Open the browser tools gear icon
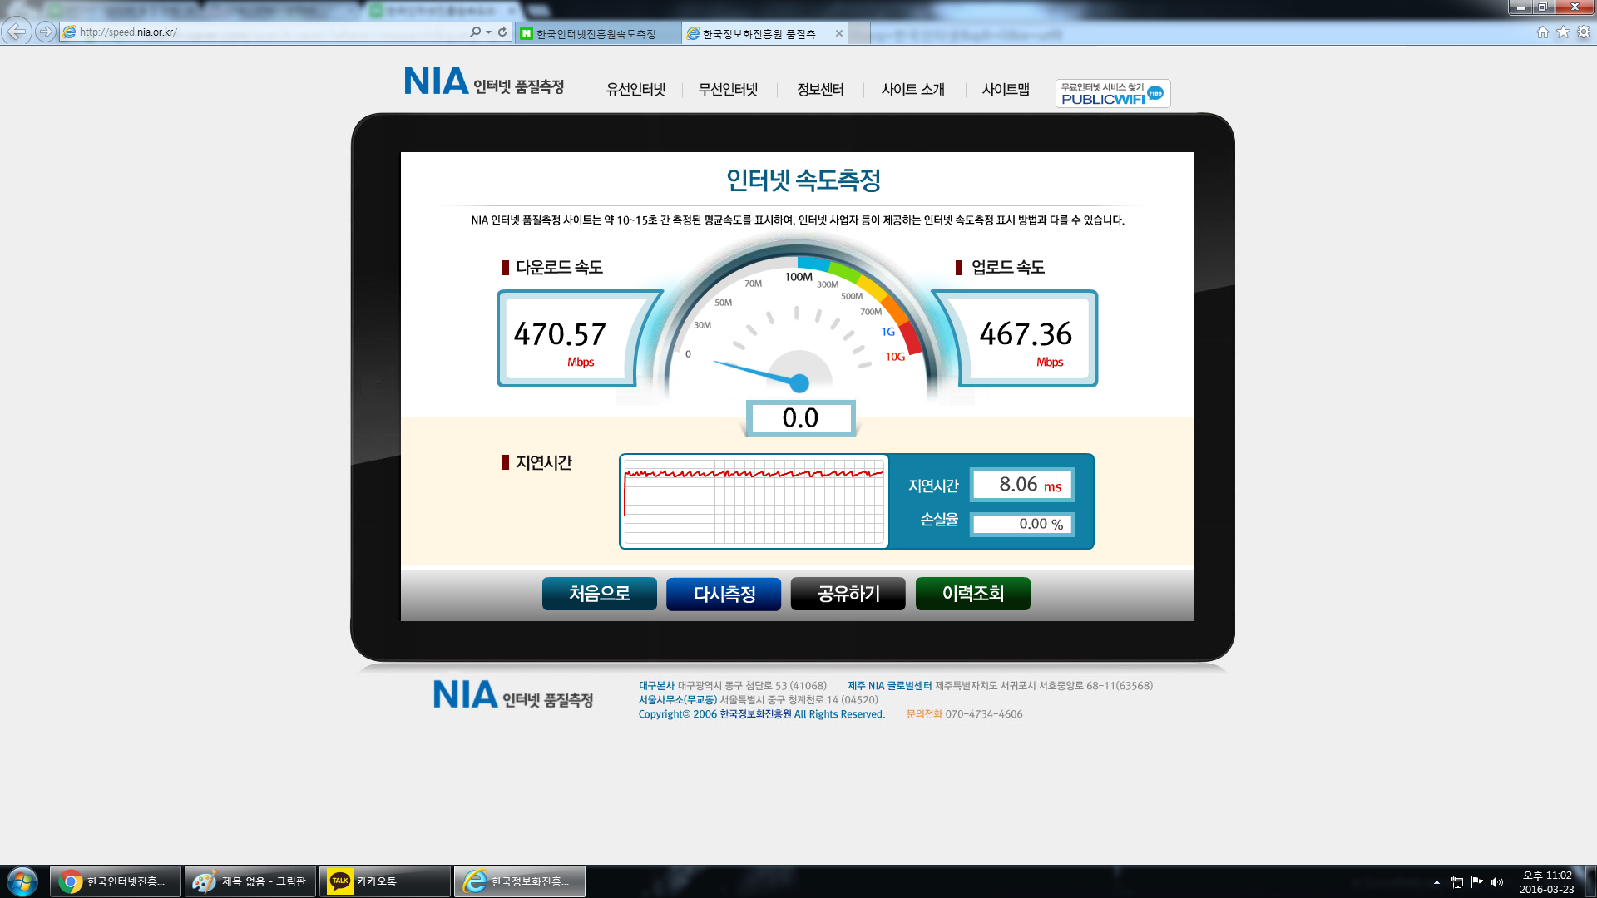 (1584, 32)
